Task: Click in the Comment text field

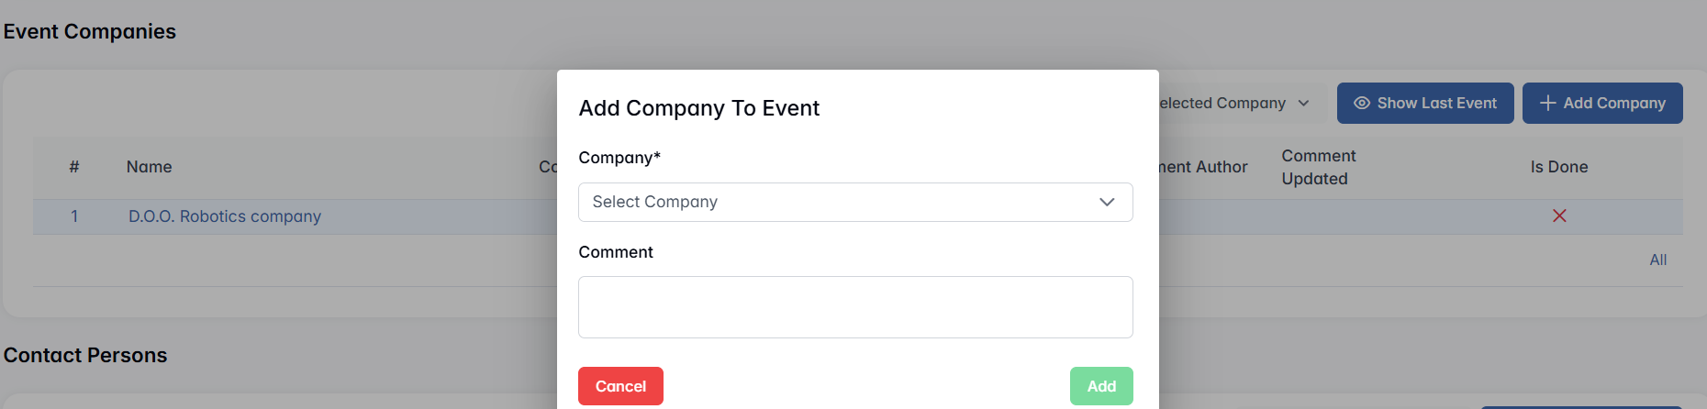Action: tap(854, 307)
